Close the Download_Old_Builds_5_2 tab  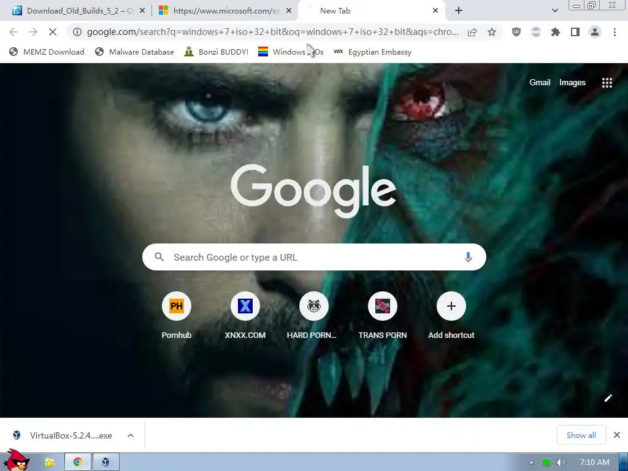tap(142, 11)
